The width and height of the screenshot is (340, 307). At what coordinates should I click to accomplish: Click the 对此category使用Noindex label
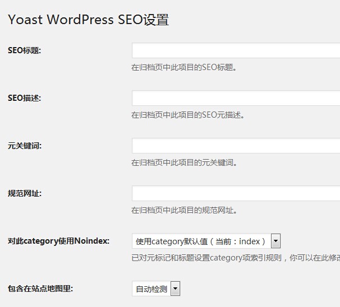click(x=58, y=241)
